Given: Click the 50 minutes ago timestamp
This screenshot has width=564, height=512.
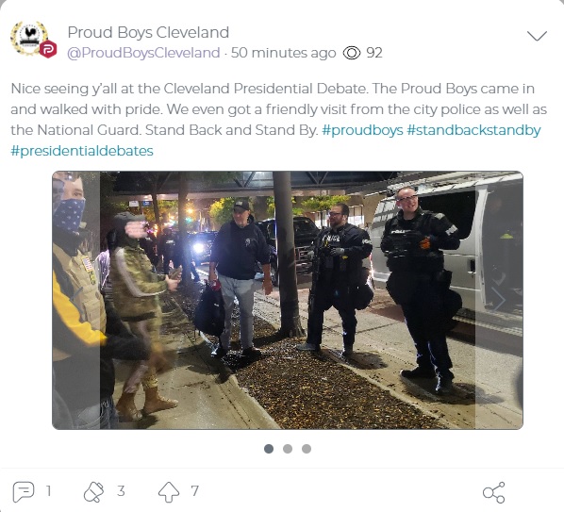Looking at the screenshot, I should [x=283, y=53].
